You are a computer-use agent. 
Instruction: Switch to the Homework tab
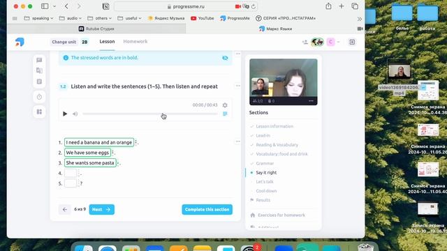tap(135, 42)
